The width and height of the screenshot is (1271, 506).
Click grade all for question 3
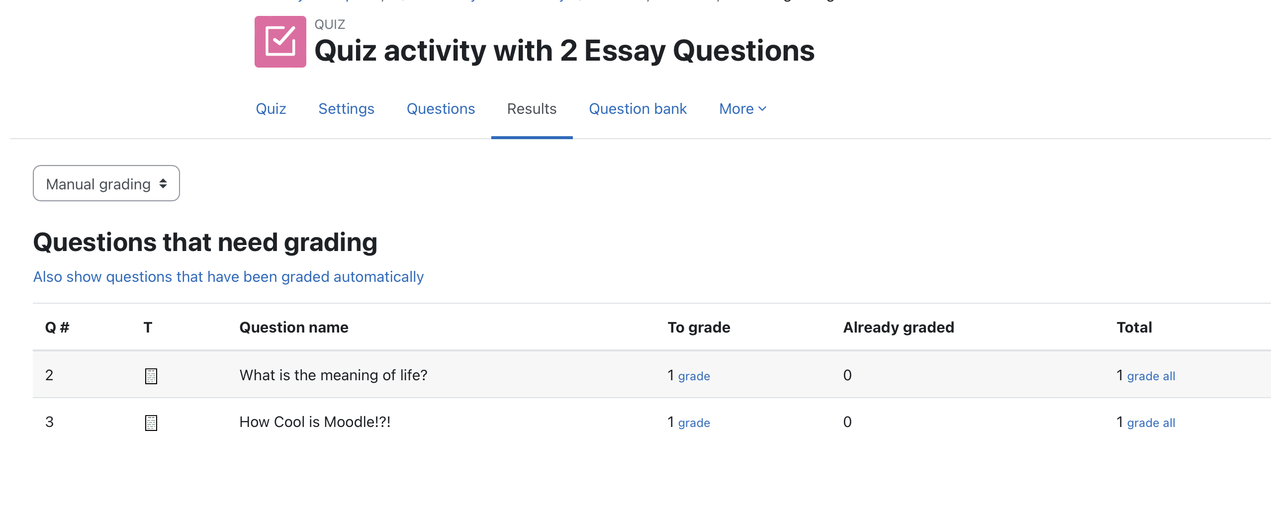(x=1151, y=423)
